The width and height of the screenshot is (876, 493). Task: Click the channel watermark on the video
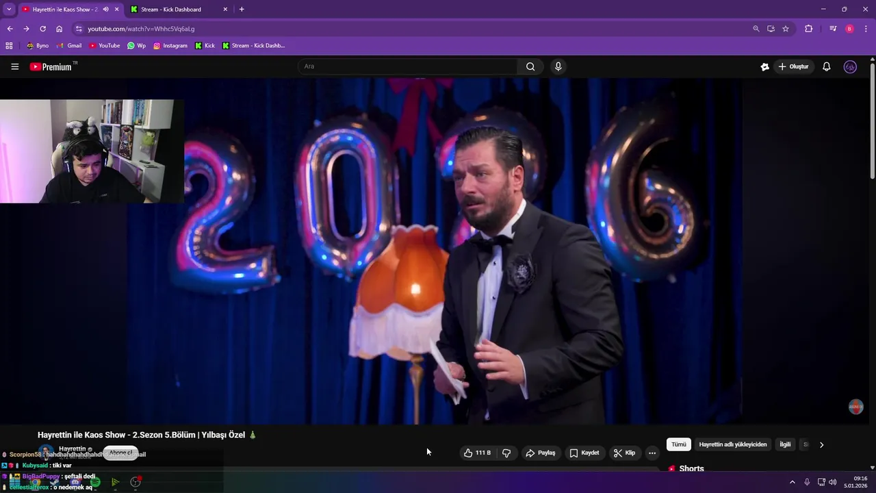(855, 407)
